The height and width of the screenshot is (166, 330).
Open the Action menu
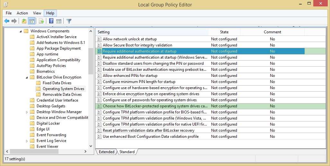[x=22, y=13]
